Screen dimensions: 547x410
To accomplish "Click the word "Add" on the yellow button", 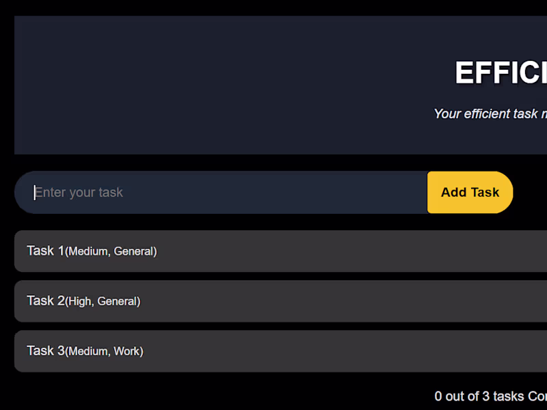I will (453, 193).
